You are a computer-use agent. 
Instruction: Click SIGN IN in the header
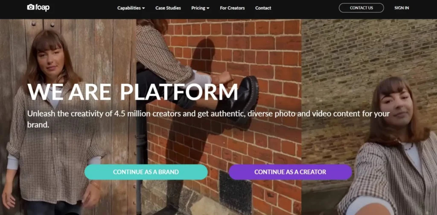(x=402, y=8)
